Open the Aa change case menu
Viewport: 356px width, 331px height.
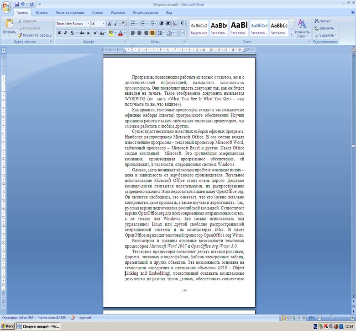point(102,33)
